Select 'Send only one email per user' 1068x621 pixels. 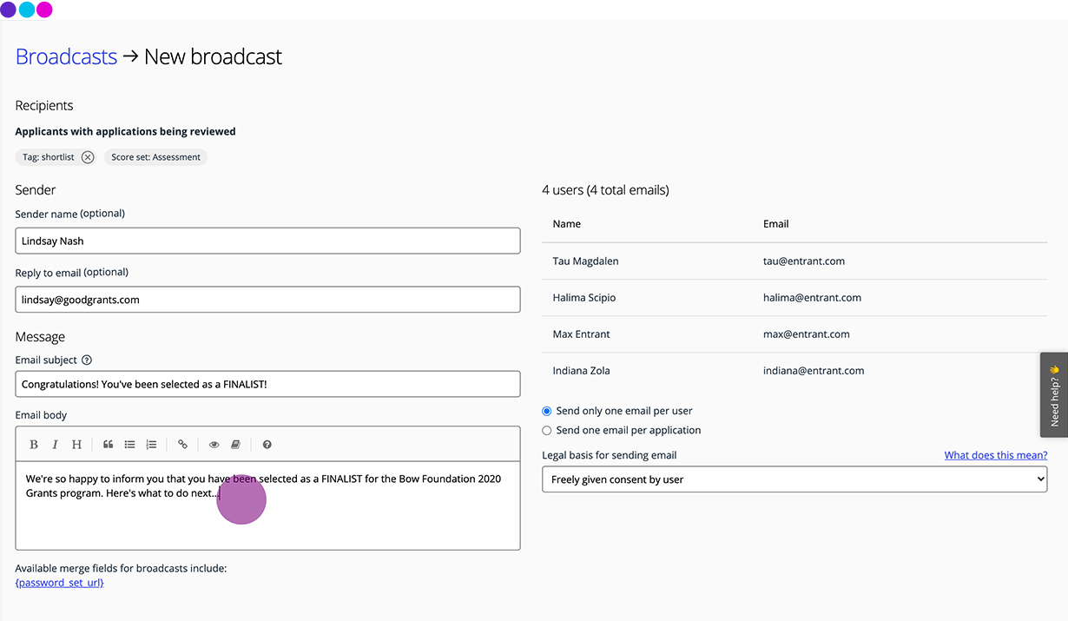pos(547,411)
